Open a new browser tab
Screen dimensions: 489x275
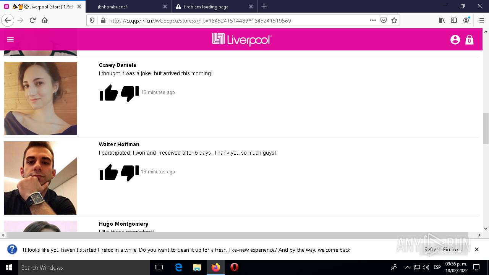pyautogui.click(x=264, y=6)
